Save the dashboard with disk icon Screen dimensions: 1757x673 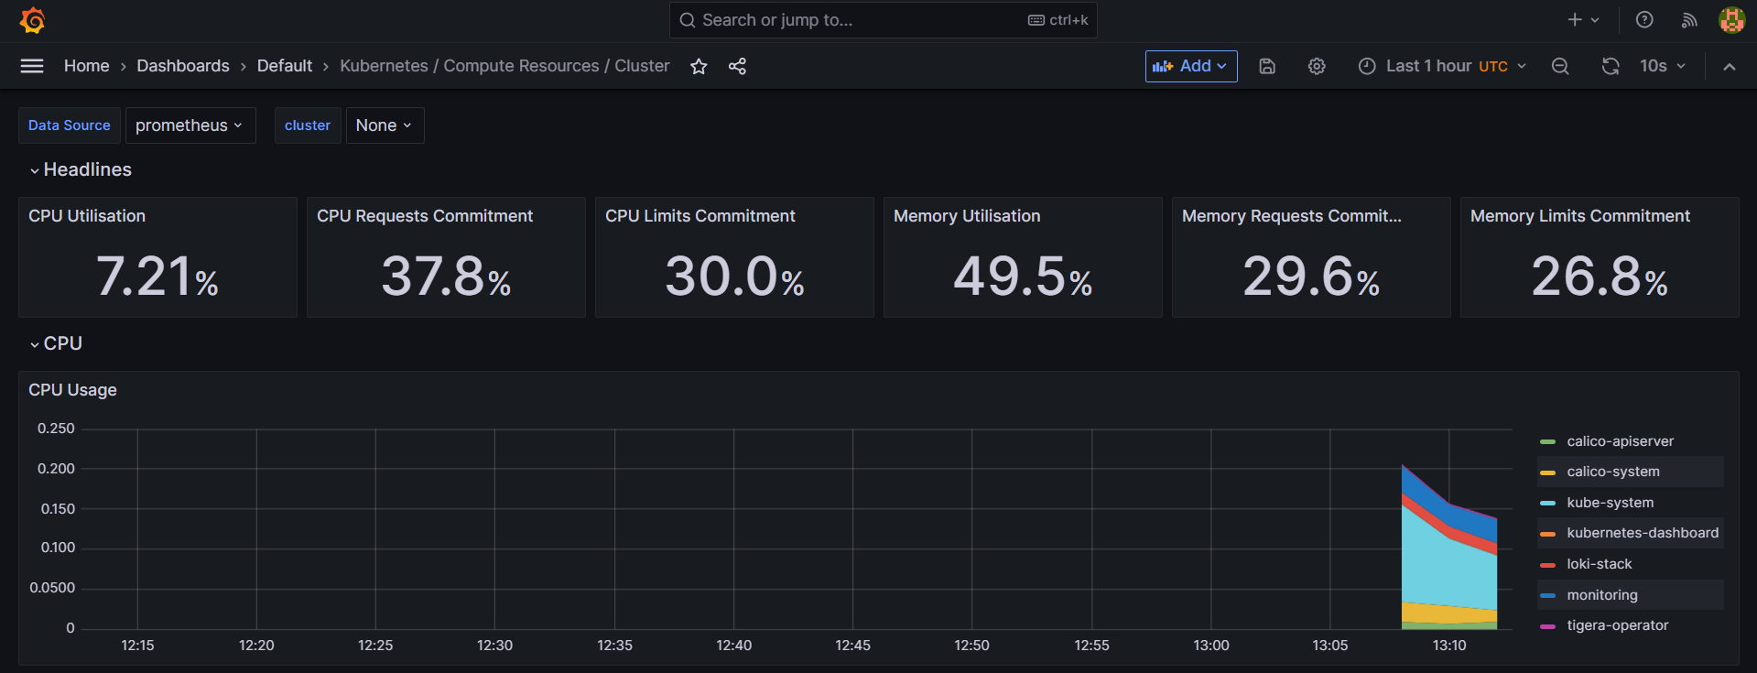point(1267,66)
